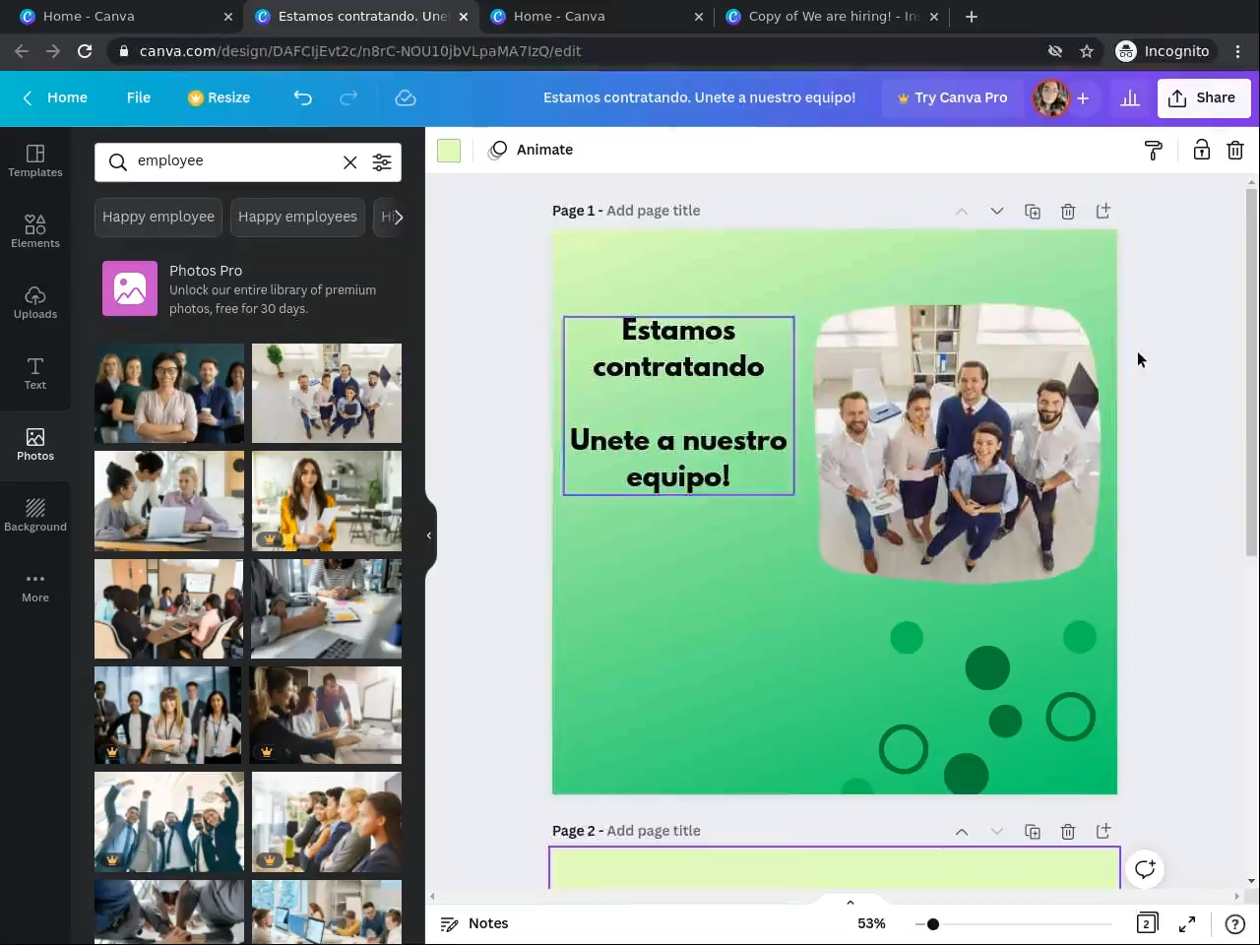Add the smiling woman team photo
This screenshot has width=1260, height=945.
click(169, 394)
